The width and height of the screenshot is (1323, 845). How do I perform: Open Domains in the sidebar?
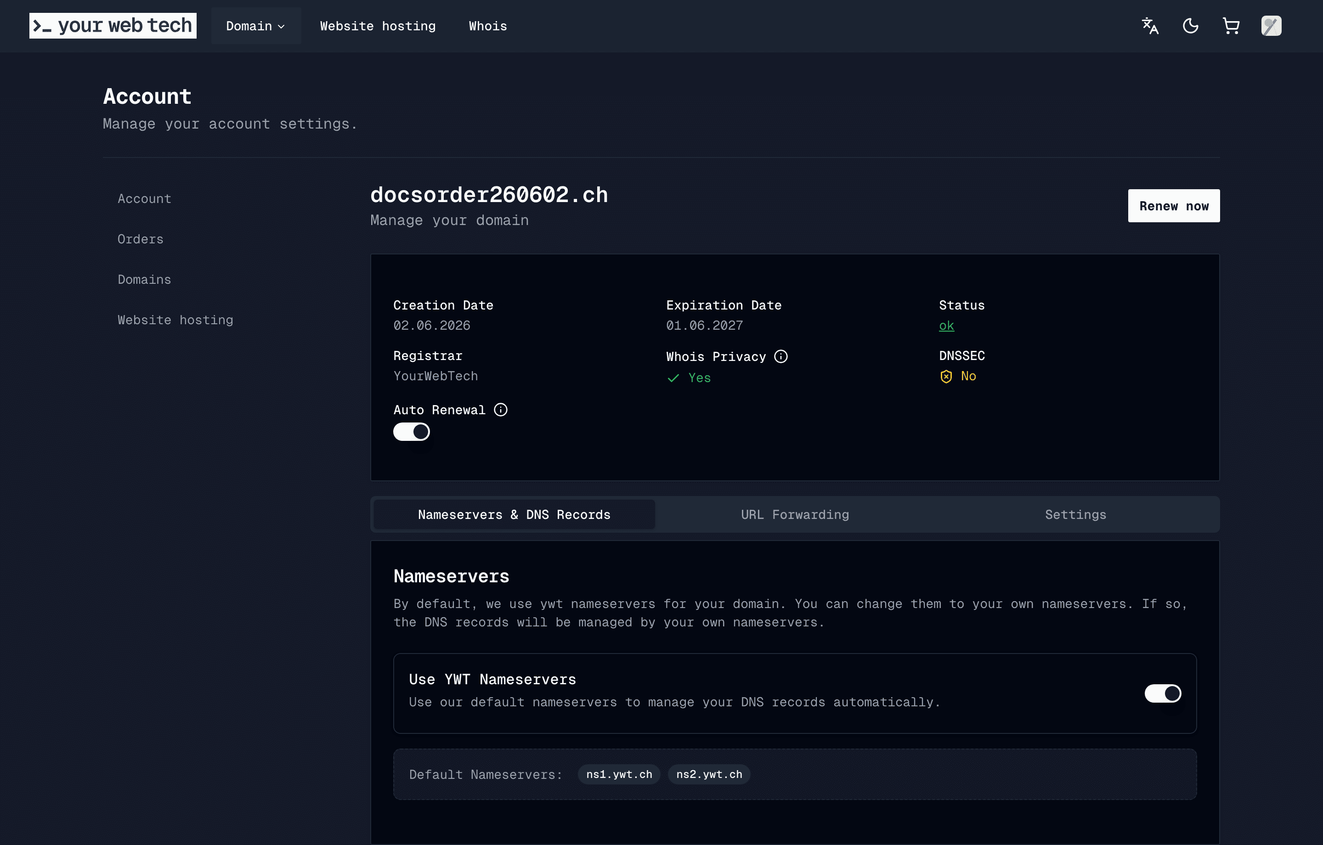pyautogui.click(x=145, y=280)
